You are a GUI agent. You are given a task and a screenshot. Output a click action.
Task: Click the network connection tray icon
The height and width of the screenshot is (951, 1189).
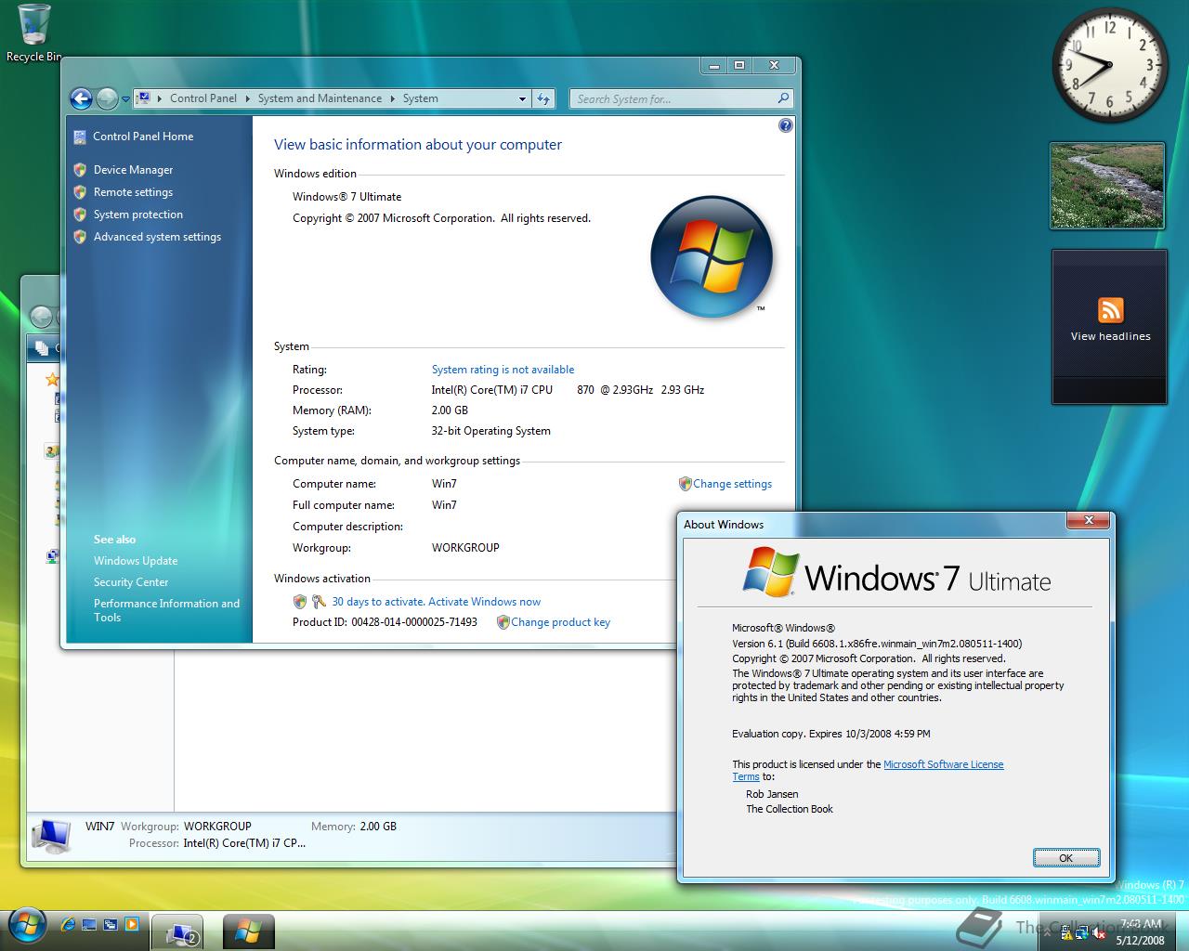(1083, 932)
